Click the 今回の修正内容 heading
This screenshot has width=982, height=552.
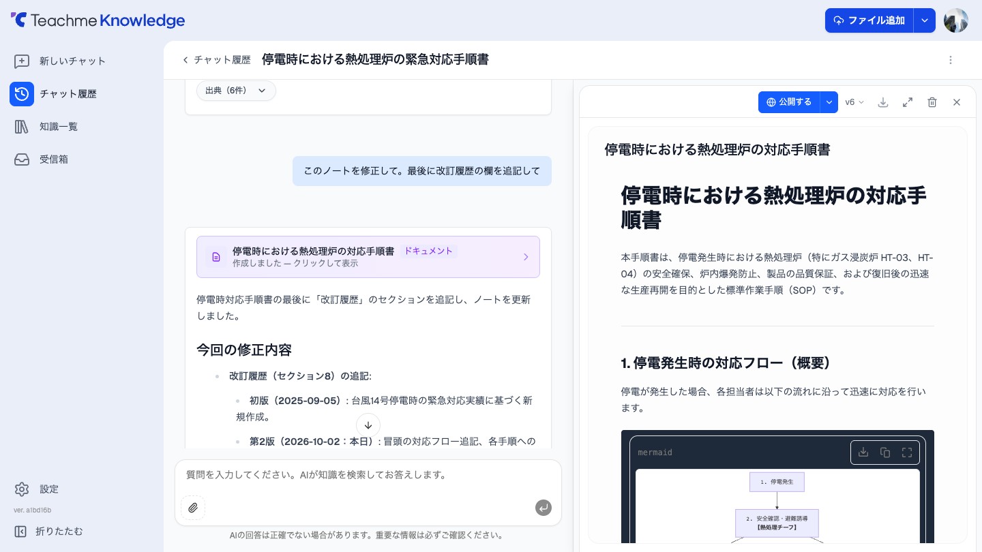244,350
